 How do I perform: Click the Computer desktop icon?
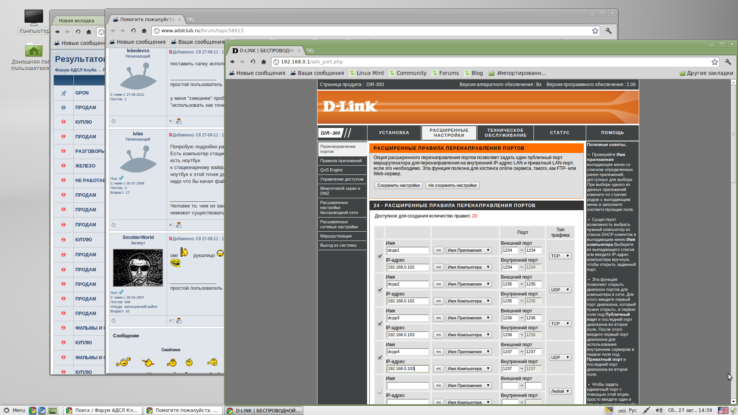(34, 21)
